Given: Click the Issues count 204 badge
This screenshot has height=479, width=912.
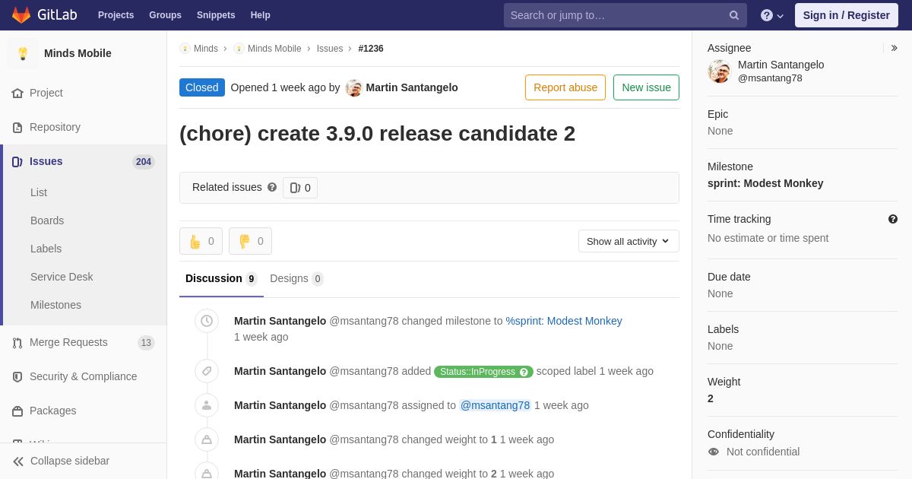Looking at the screenshot, I should coord(144,162).
